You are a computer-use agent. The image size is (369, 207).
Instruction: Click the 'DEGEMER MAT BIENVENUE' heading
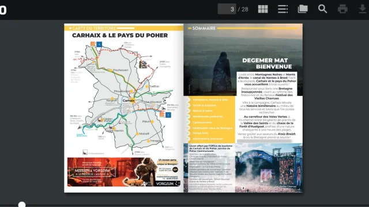[x=267, y=63]
